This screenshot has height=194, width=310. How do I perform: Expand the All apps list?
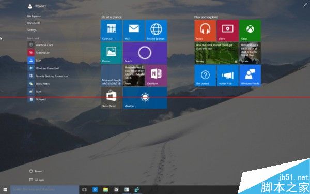37,180
